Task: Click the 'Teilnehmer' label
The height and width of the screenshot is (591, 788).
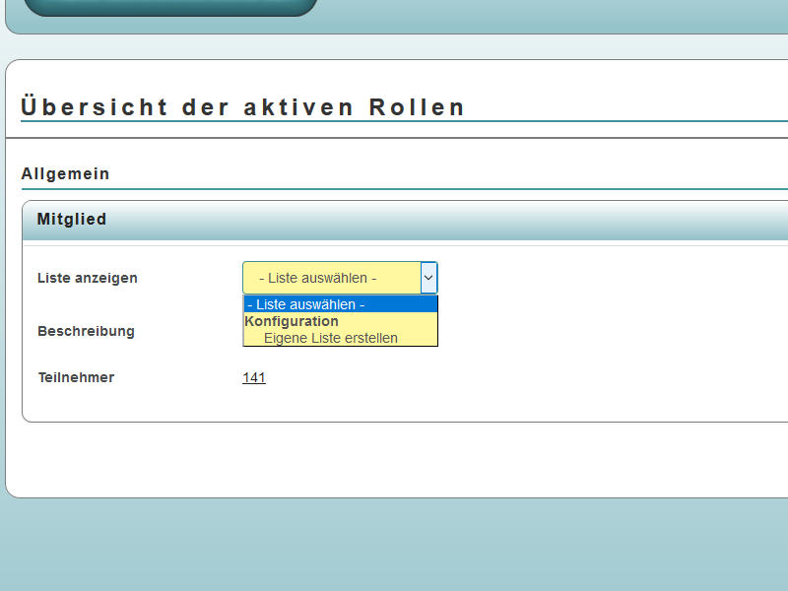Action: (x=76, y=377)
